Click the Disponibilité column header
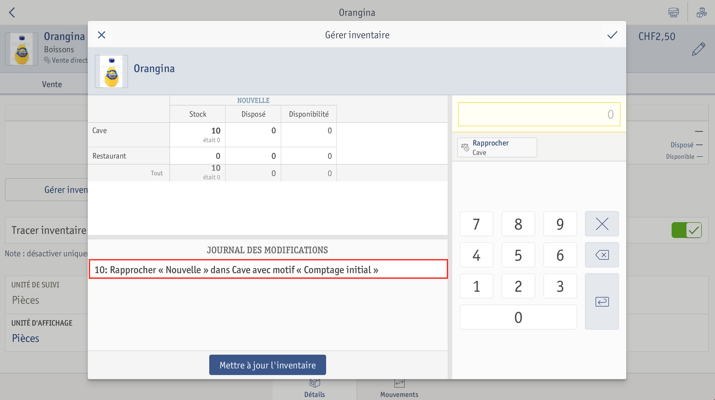Screen dimensions: 715x400 [309, 114]
